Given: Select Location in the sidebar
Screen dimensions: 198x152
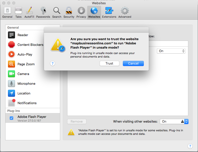Looking at the screenshot, I should coord(32,93).
